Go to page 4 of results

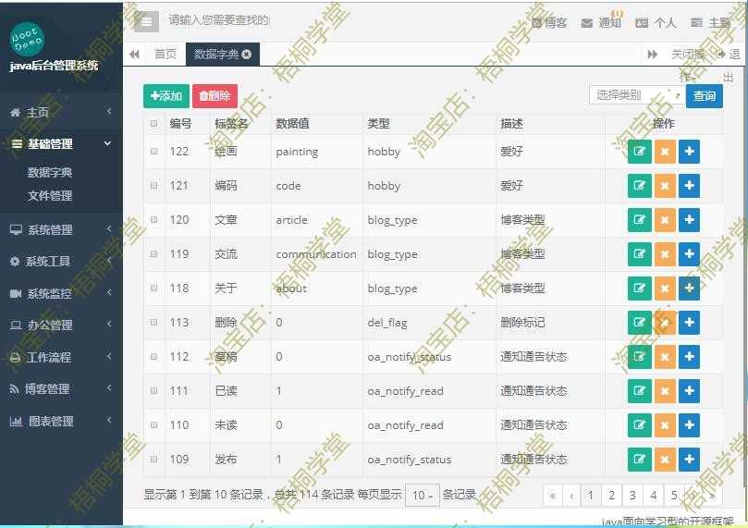point(653,496)
